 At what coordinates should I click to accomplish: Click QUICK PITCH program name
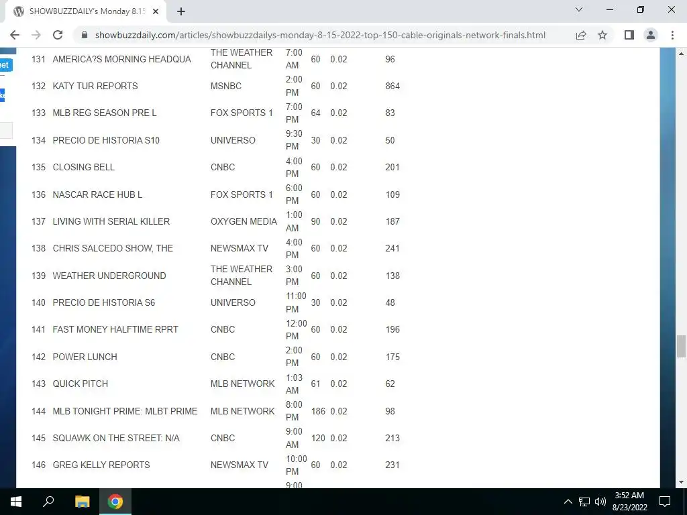(81, 384)
